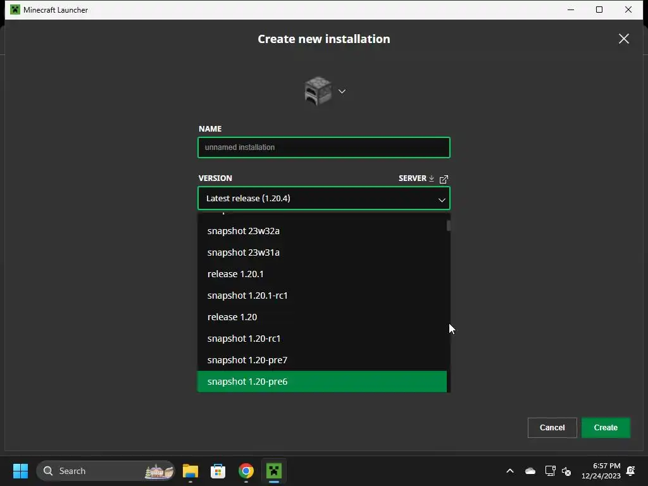Viewport: 648px width, 486px height.
Task: Open server link in external browser icon
Action: pos(444,179)
